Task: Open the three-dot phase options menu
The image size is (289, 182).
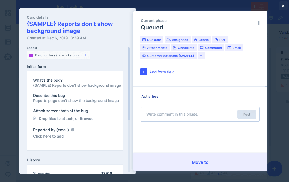Action: click(x=258, y=23)
